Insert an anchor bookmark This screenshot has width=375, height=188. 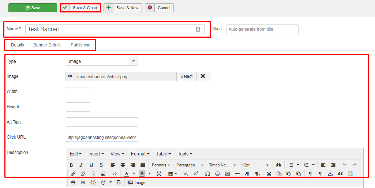93,174
